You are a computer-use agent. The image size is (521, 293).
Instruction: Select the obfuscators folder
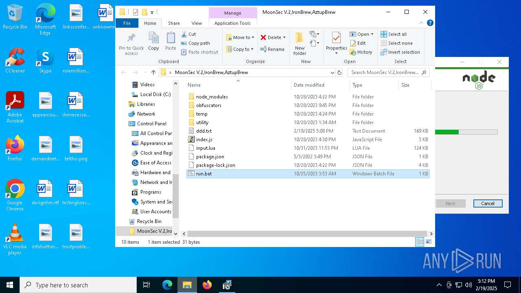308,105
